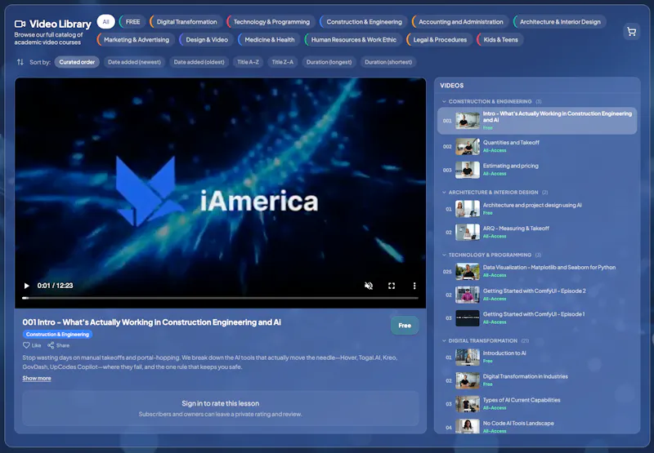This screenshot has height=453, width=654.
Task: Open thumbnail of Getting Started with ComfyUI Episode 1
Action: point(468,318)
